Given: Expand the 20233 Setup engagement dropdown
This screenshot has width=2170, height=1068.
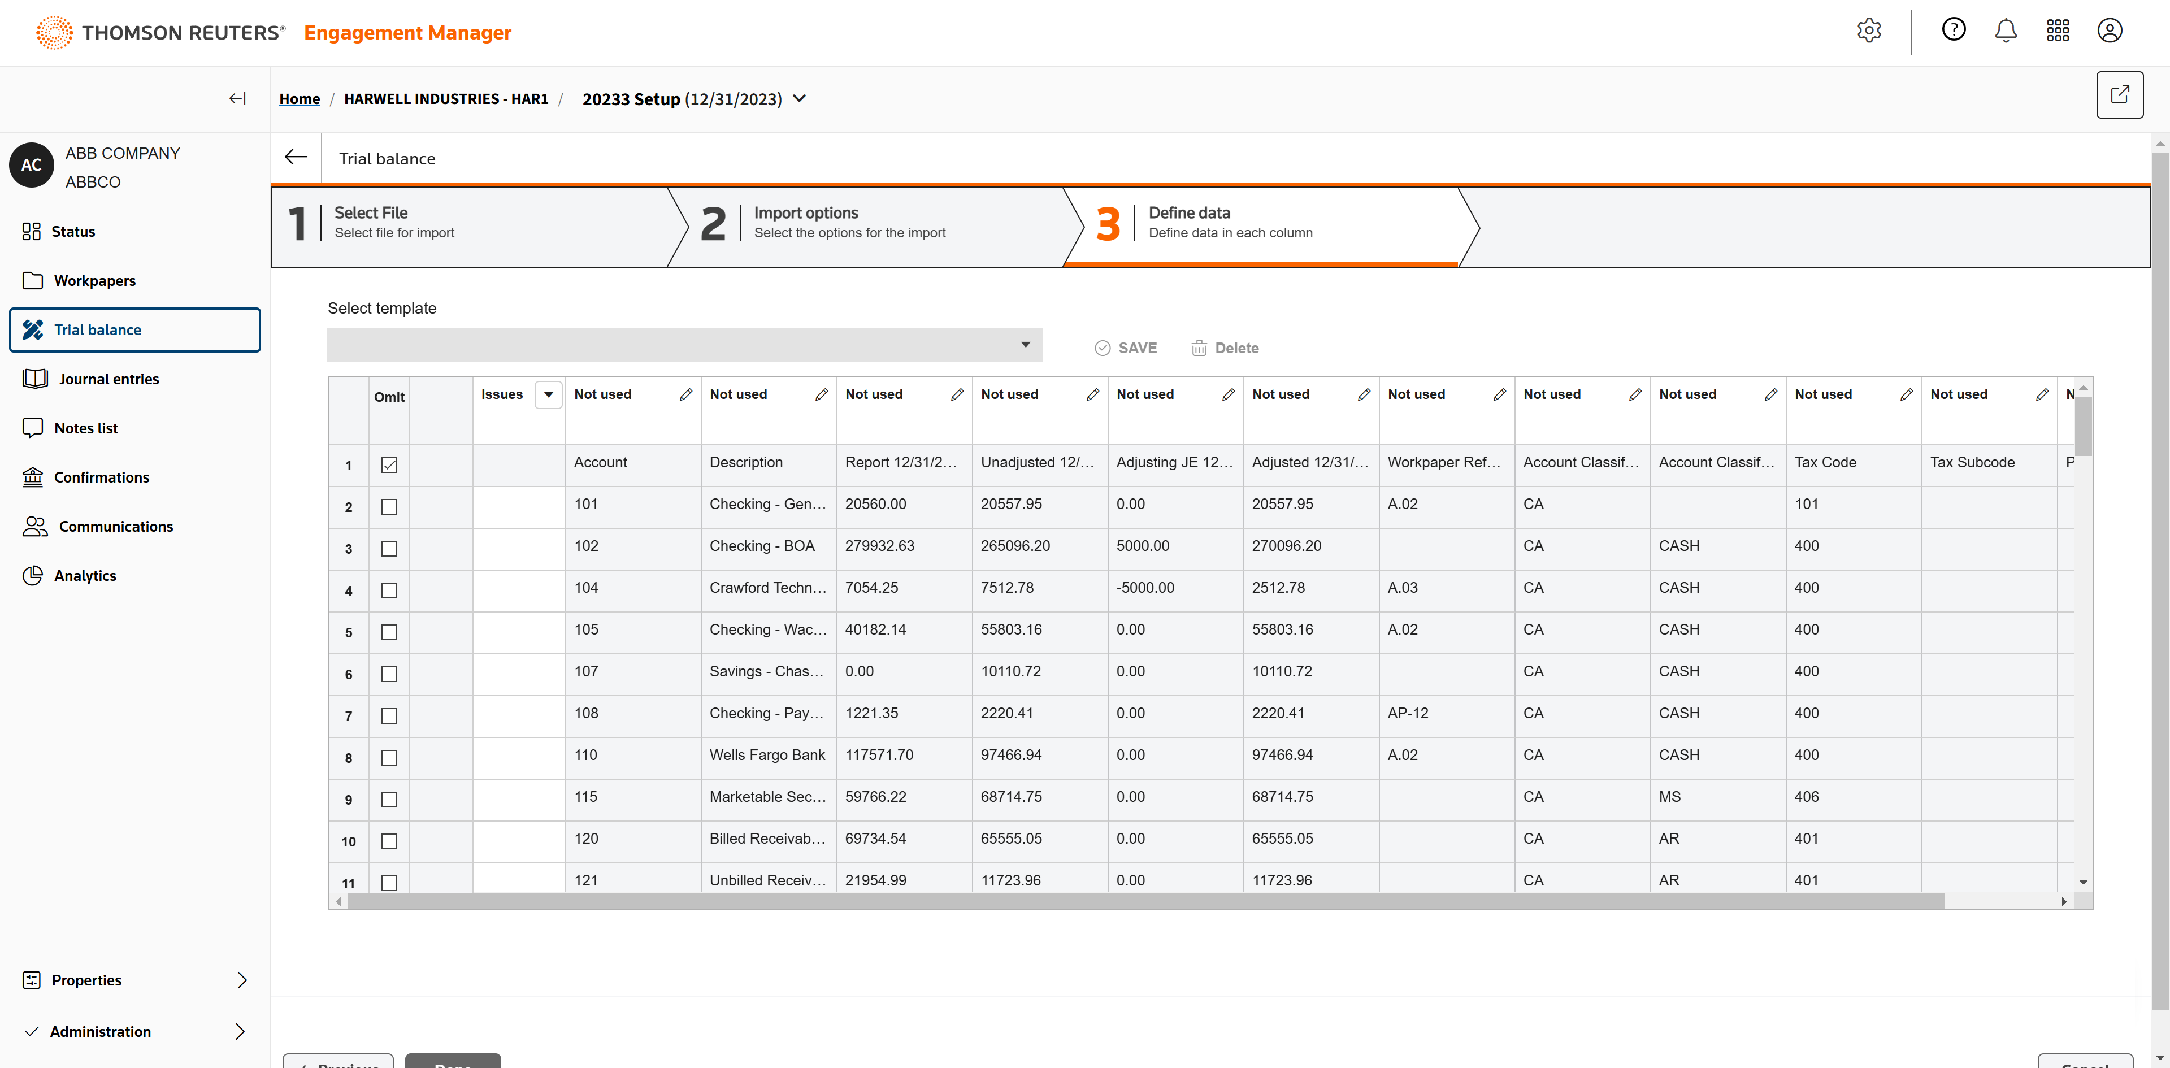Looking at the screenshot, I should tap(800, 98).
